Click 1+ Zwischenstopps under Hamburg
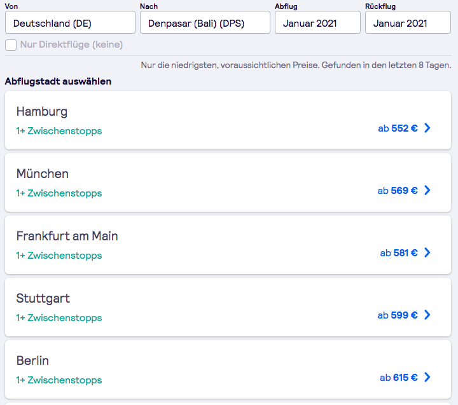Screen dimensions: 458x405 coord(59,131)
